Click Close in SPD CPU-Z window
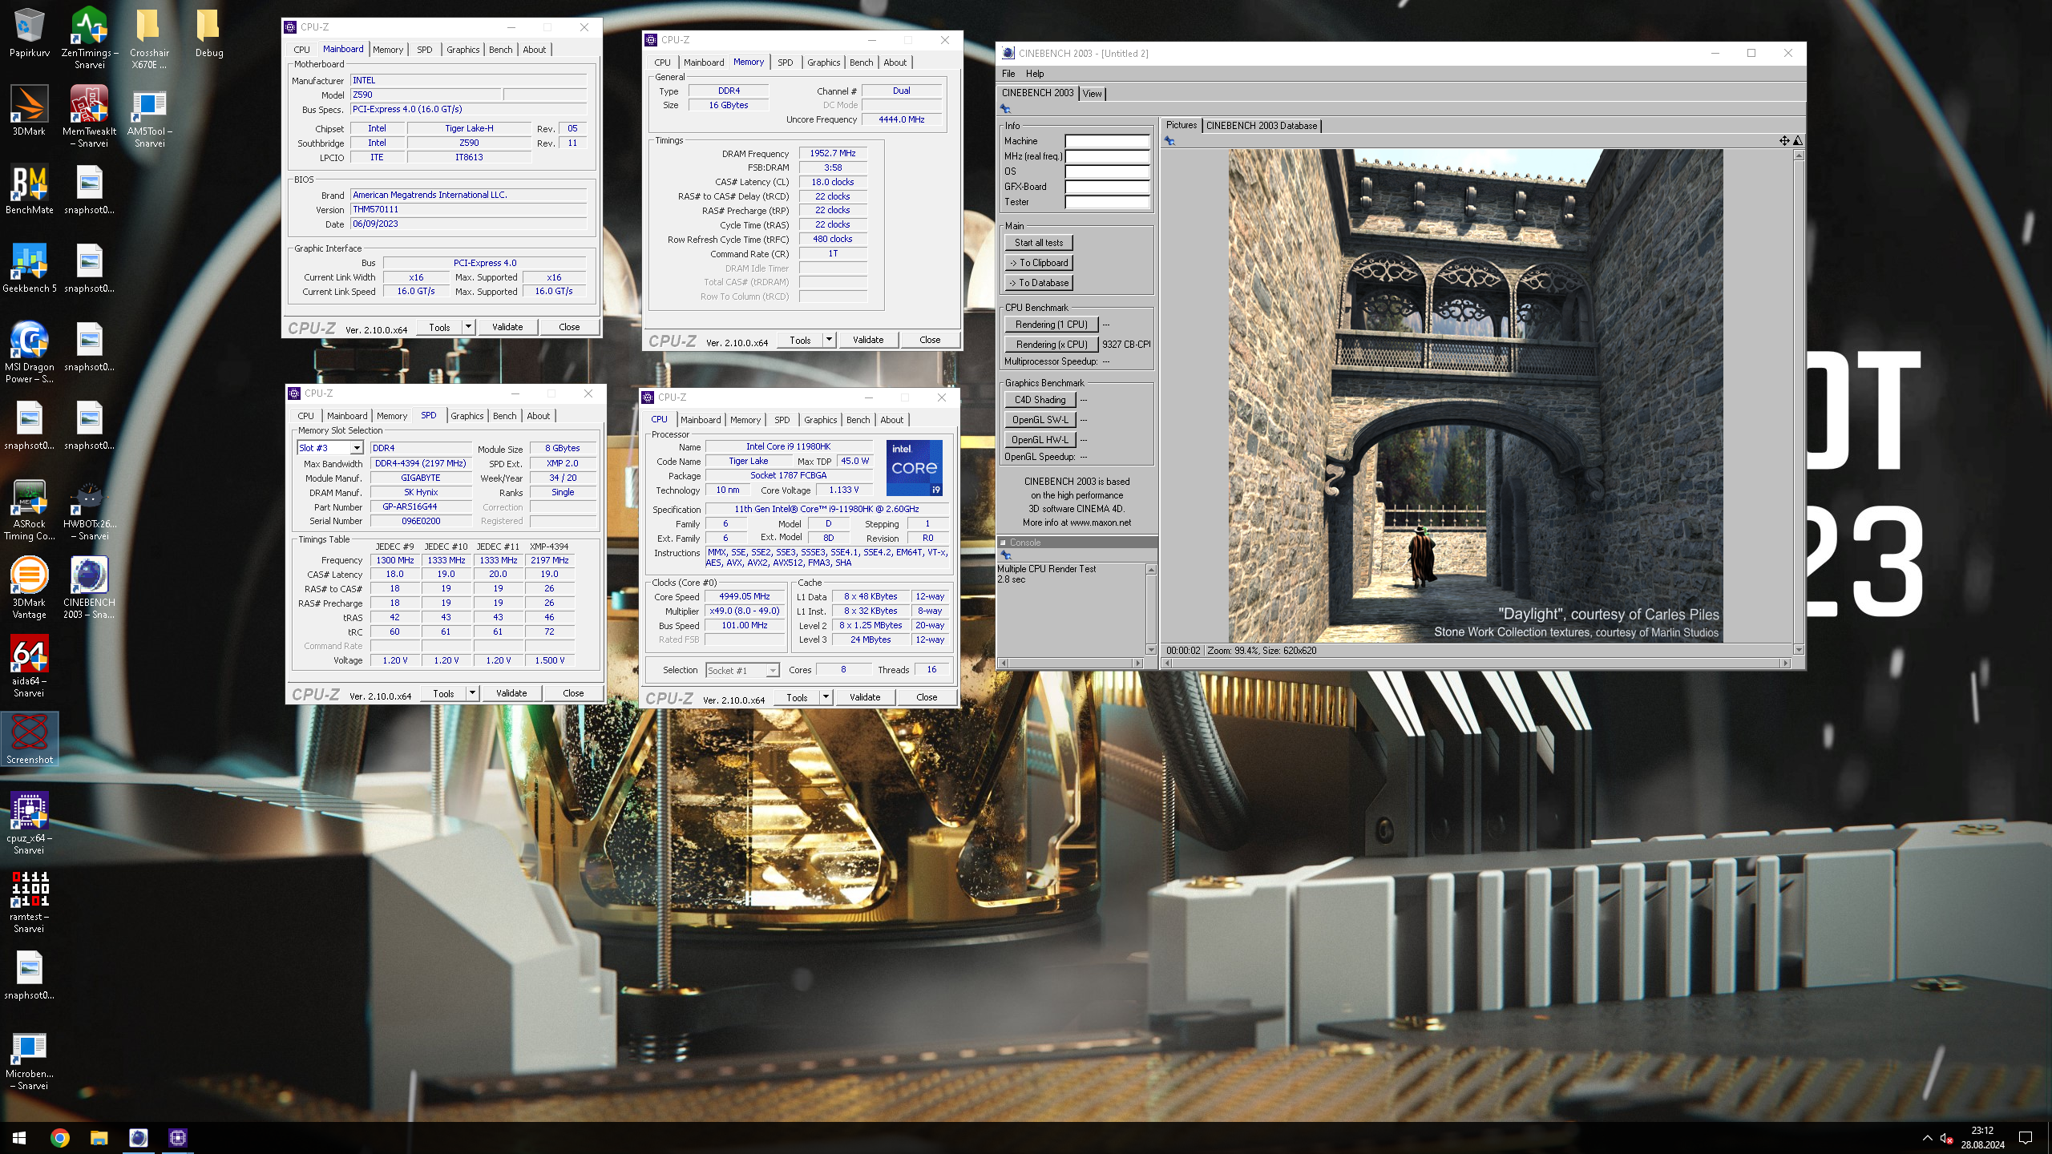Screen dimensions: 2052x1154 [573, 693]
